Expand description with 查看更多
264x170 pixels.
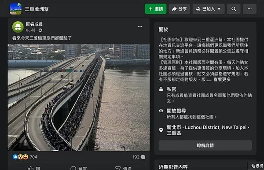222,79
